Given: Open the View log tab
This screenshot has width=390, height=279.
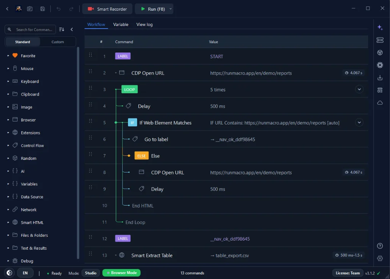Looking at the screenshot, I should point(144,24).
